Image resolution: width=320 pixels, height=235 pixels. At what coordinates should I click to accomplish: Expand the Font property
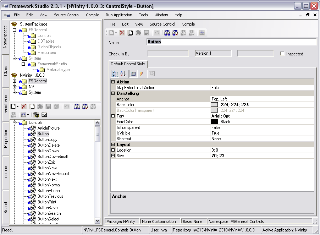tap(113, 116)
